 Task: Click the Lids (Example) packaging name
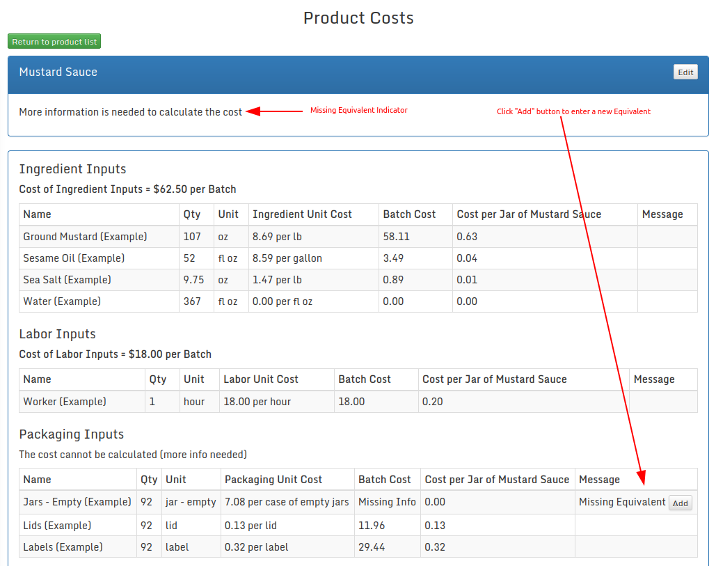pyautogui.click(x=57, y=526)
